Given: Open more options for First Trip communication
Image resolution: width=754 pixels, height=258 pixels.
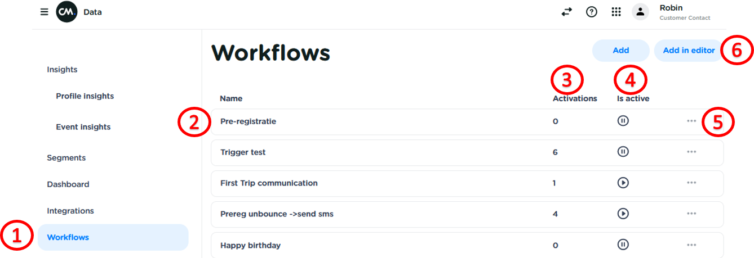Looking at the screenshot, I should (691, 183).
